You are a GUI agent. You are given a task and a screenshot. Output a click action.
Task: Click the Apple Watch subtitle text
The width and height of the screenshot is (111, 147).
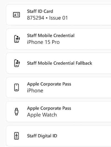pyautogui.click(x=42, y=115)
